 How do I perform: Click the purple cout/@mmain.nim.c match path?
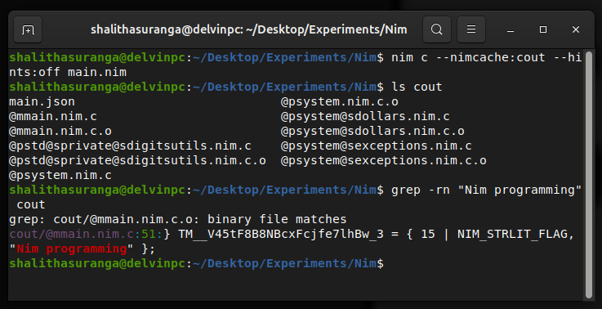tap(71, 234)
